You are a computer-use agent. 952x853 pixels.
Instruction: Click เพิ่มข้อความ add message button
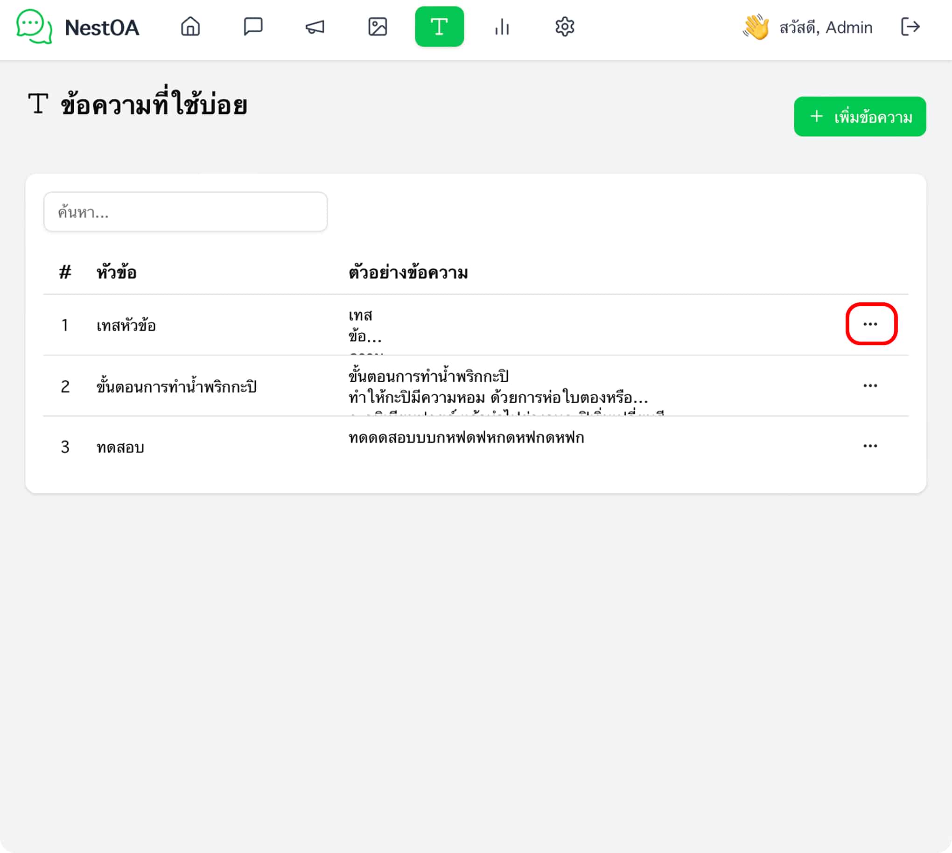(x=860, y=117)
